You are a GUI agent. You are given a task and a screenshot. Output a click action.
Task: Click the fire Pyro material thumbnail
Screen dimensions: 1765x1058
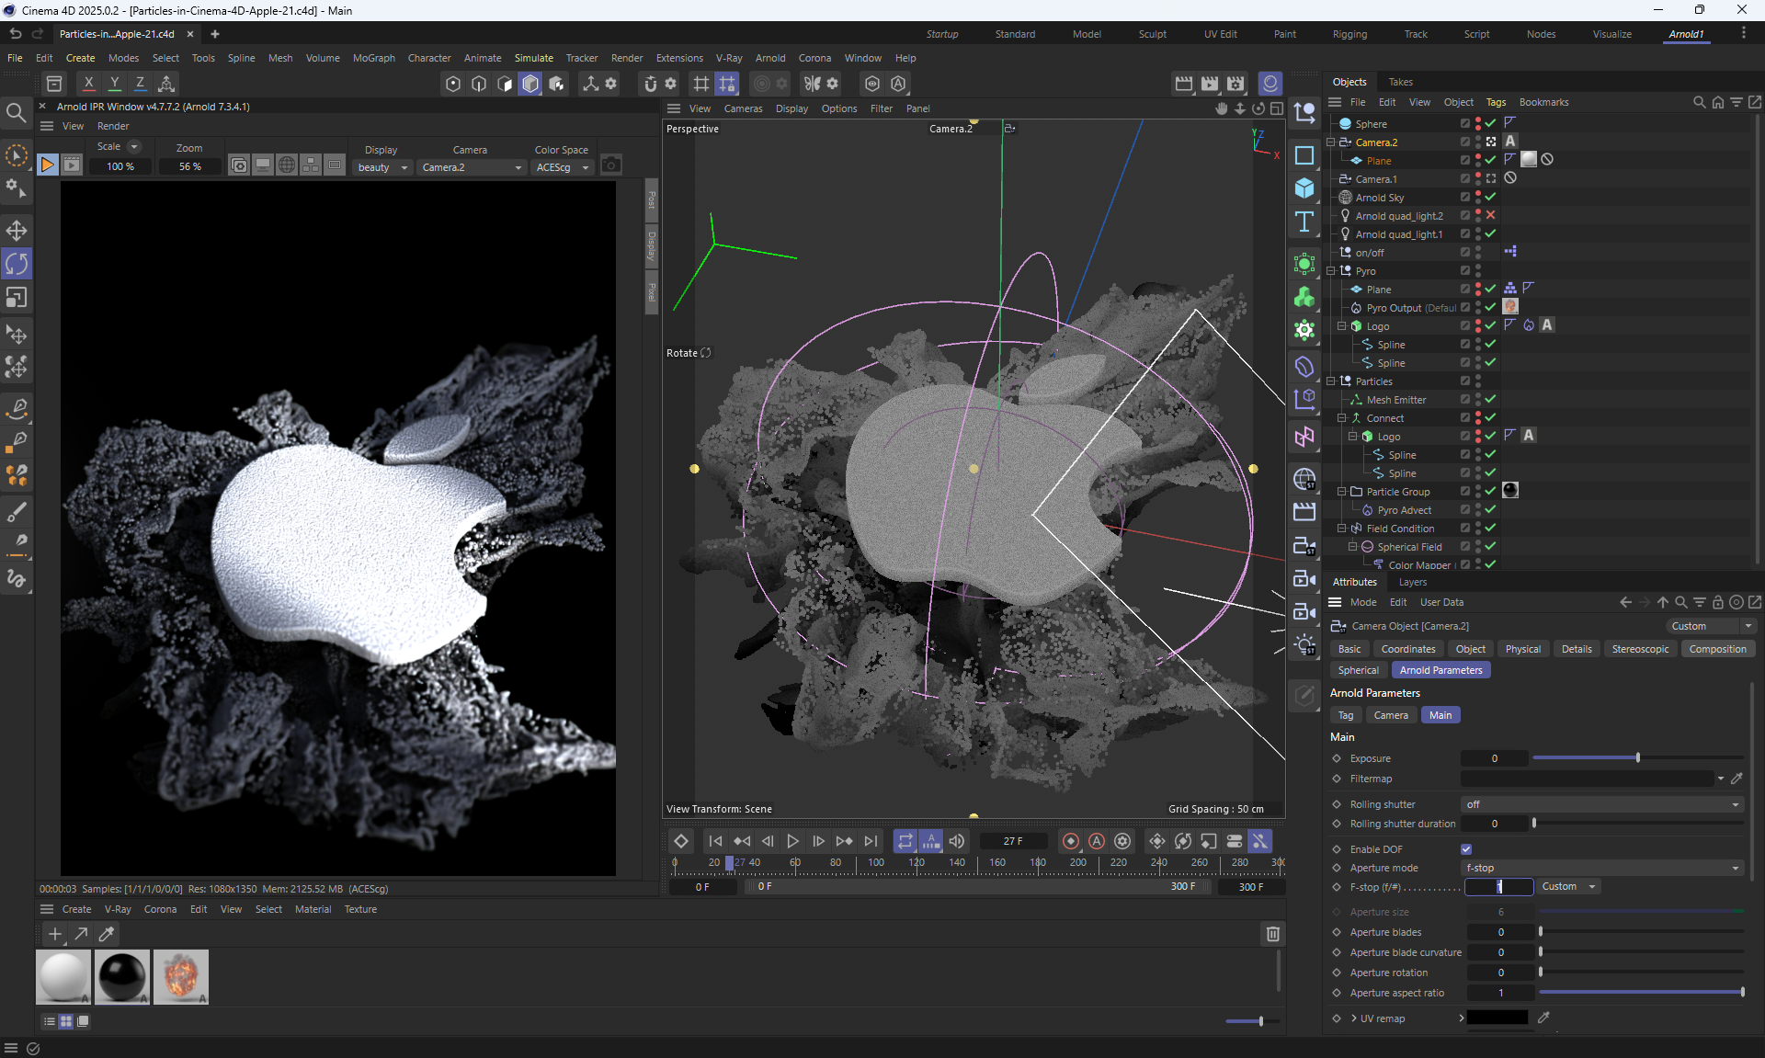[x=180, y=976]
